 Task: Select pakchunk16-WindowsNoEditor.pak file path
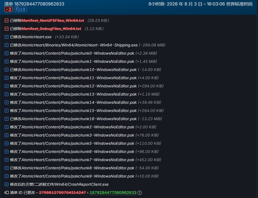79,119
